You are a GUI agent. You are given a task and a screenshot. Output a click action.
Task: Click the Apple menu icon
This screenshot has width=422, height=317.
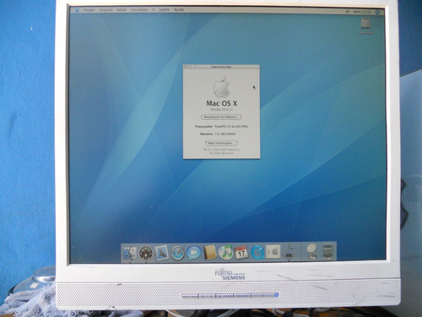point(77,10)
